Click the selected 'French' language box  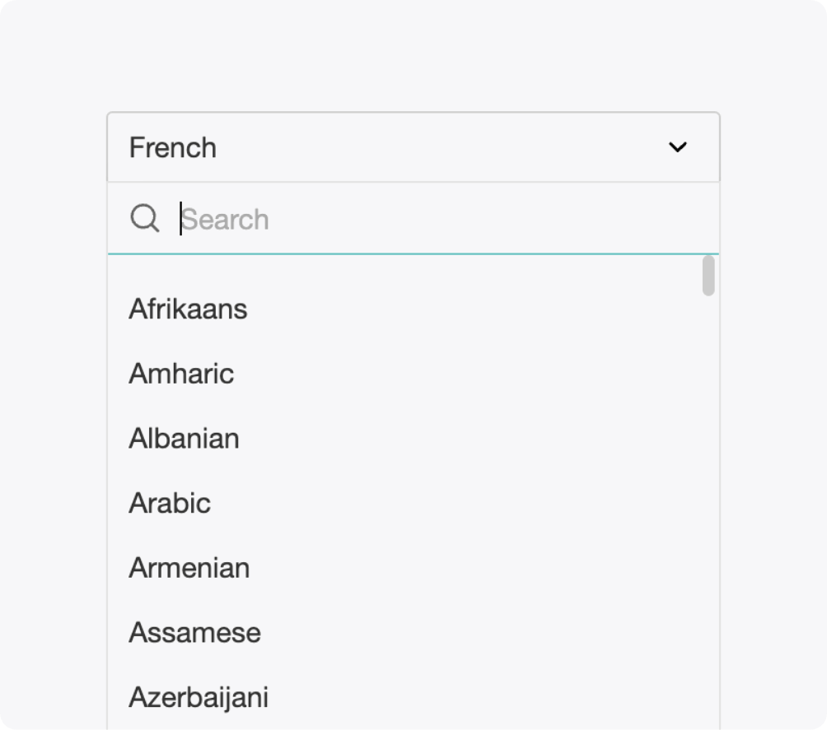(x=412, y=147)
